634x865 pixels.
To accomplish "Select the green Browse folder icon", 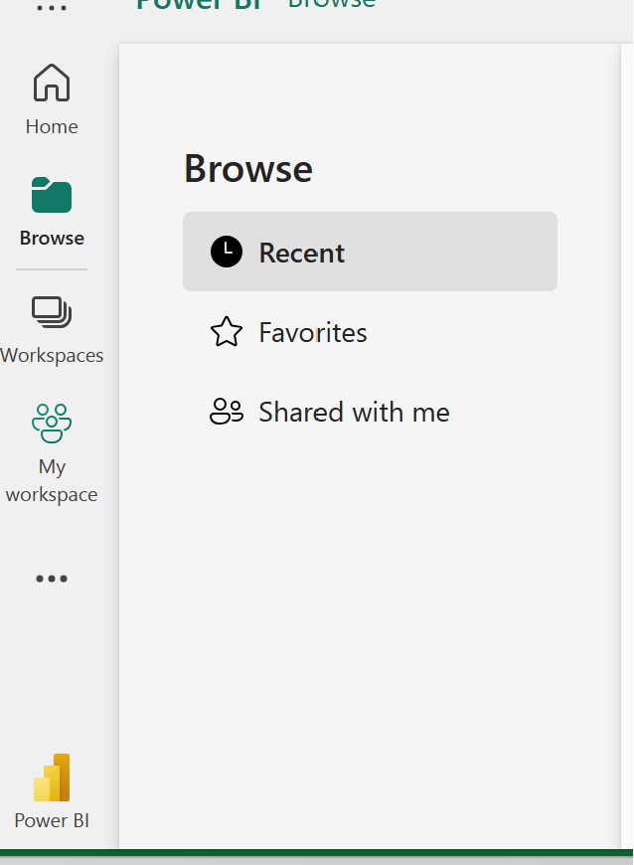I will click(52, 195).
